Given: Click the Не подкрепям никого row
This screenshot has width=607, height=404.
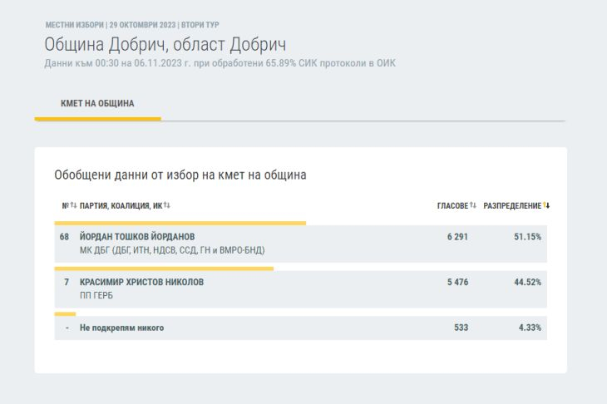Looking at the screenshot, I should (300, 328).
